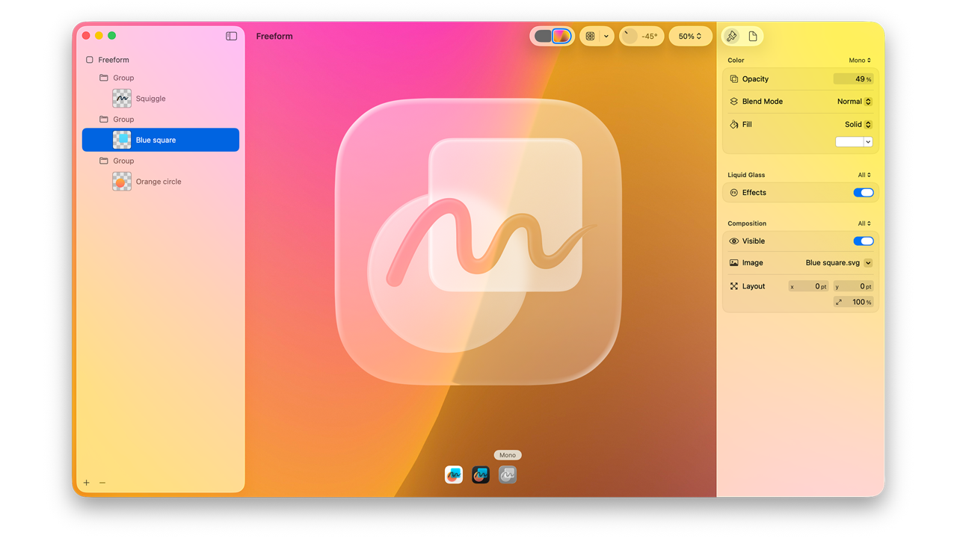Image resolution: width=957 pixels, height=538 pixels.
Task: Select the Freeform icon row in sidebar
Action: pos(160,60)
